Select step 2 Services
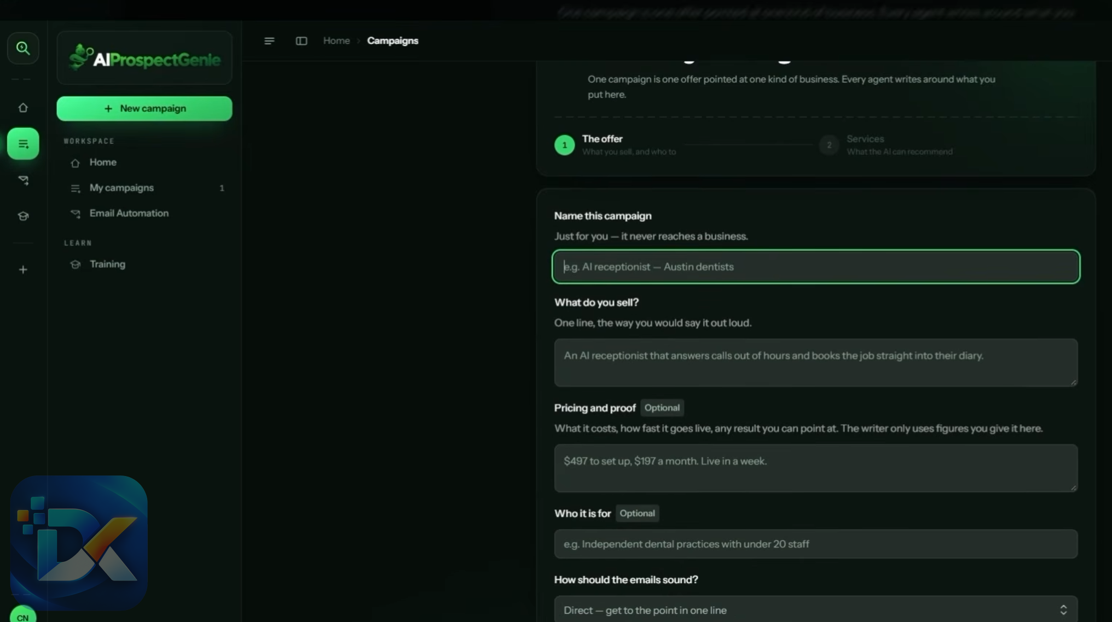1112x622 pixels. pos(886,145)
